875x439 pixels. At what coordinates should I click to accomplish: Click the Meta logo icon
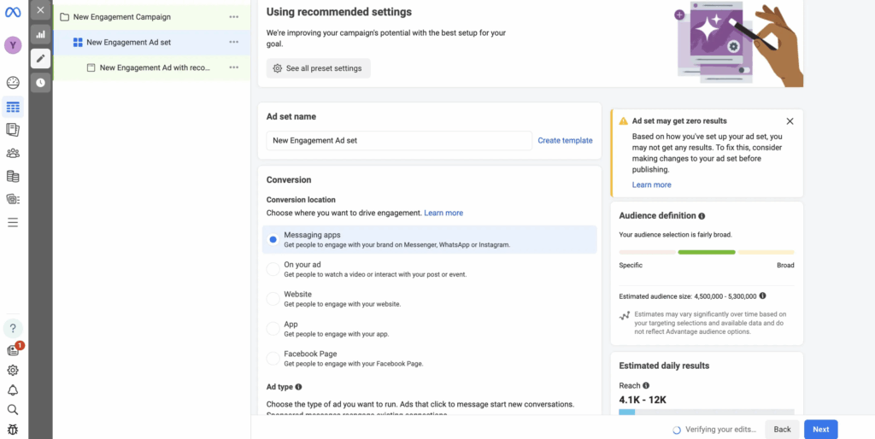click(x=13, y=11)
